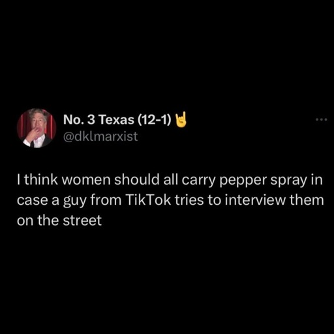Image resolution: width=334 pixels, height=334 pixels.
Task: Click the display name No. 3 Texas (12-1)
Action: point(117,119)
